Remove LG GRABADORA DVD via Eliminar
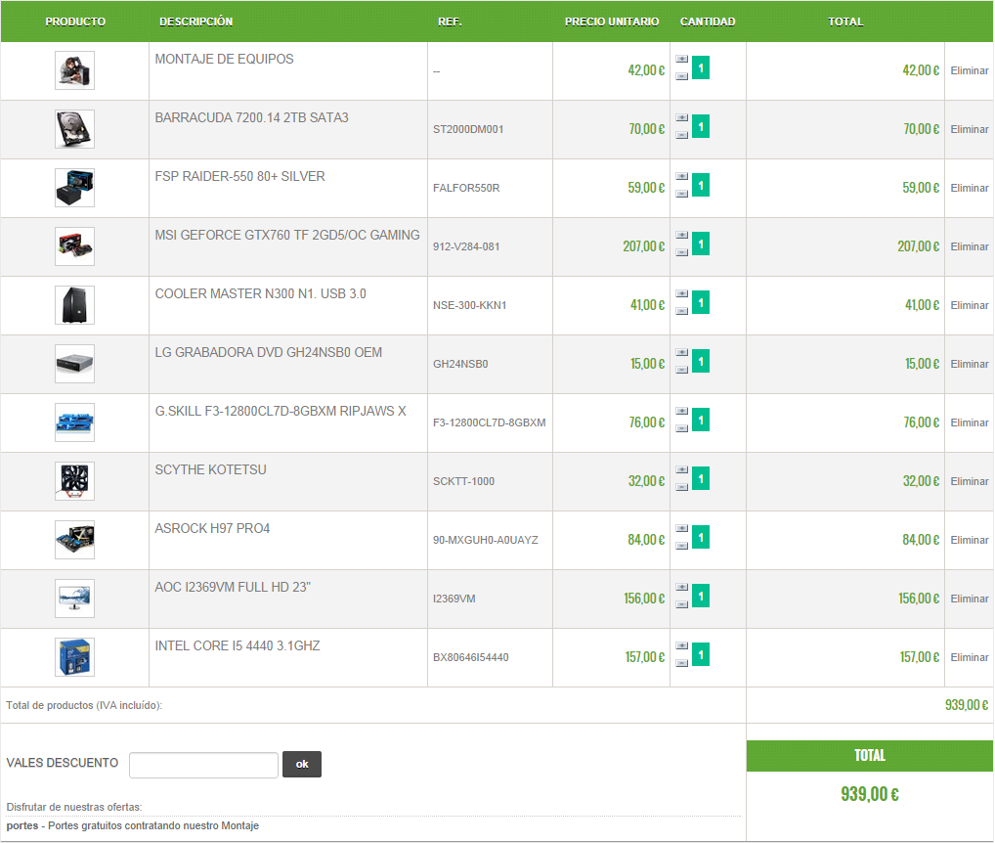The height and width of the screenshot is (843, 995). 969,364
